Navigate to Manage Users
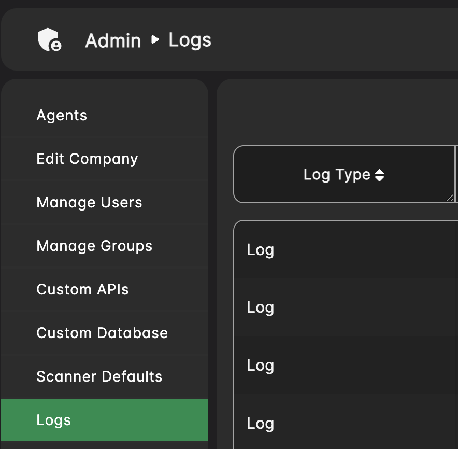 tap(89, 202)
